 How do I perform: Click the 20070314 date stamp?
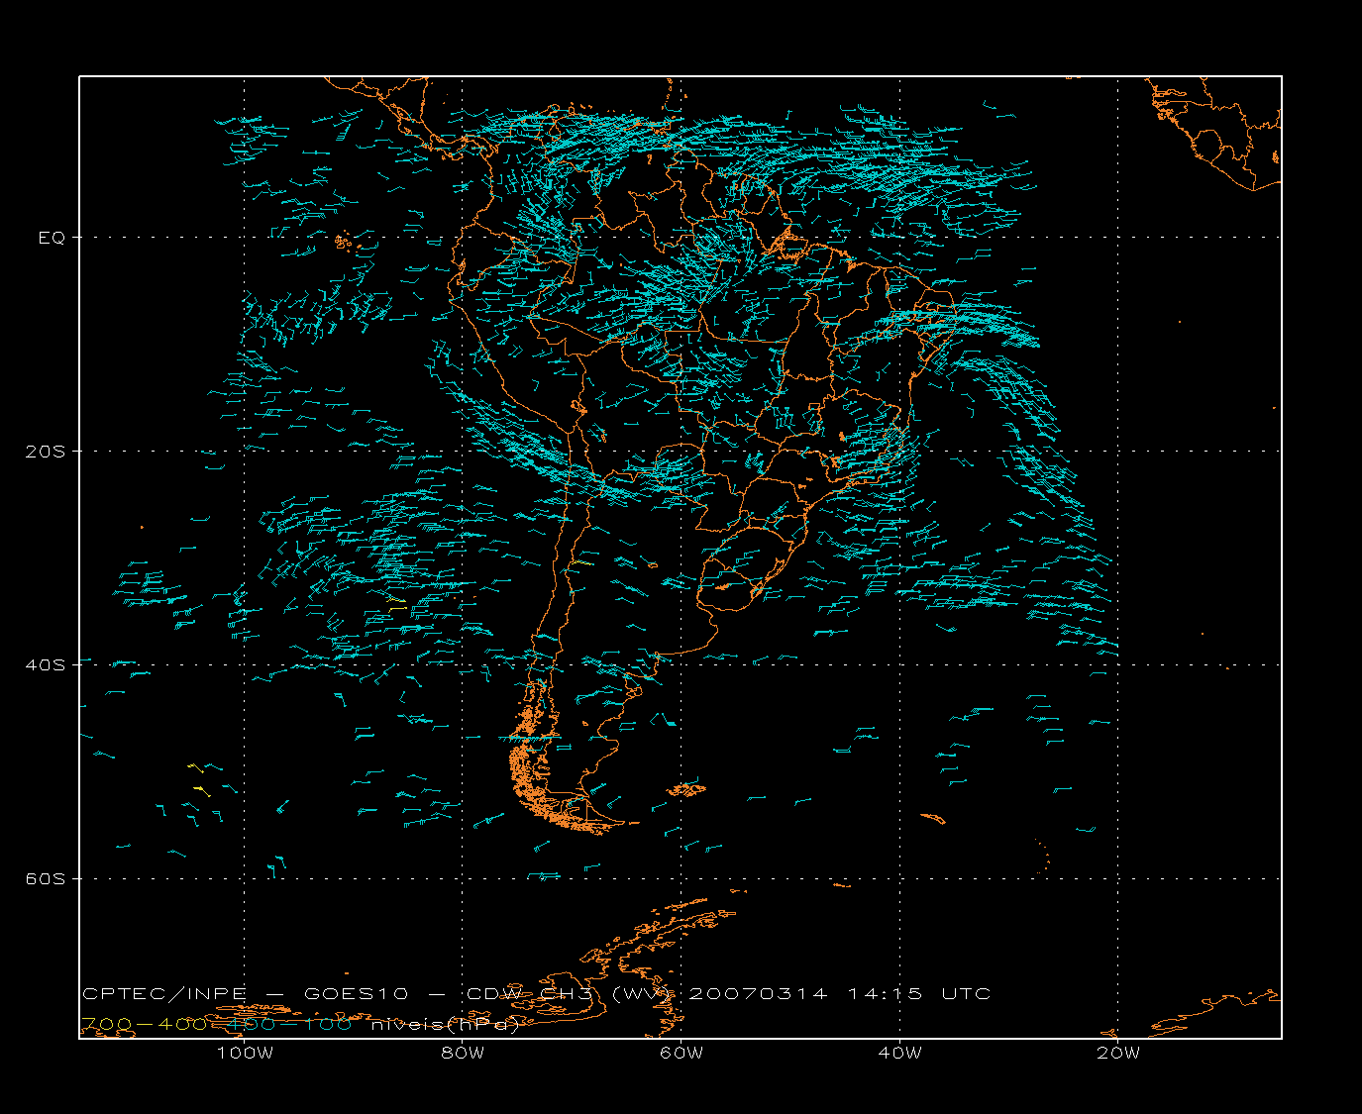tap(758, 994)
